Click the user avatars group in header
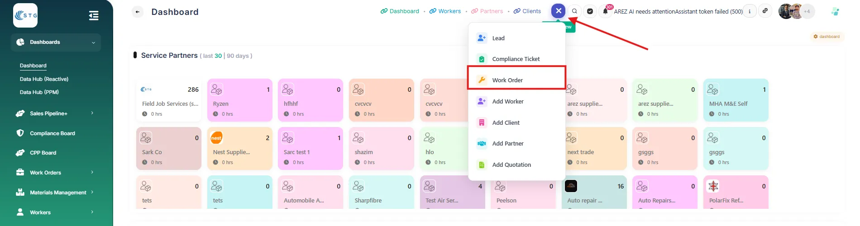The height and width of the screenshot is (226, 860). 797,11
